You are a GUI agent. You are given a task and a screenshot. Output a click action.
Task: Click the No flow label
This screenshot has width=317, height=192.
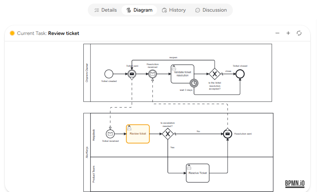198,131
